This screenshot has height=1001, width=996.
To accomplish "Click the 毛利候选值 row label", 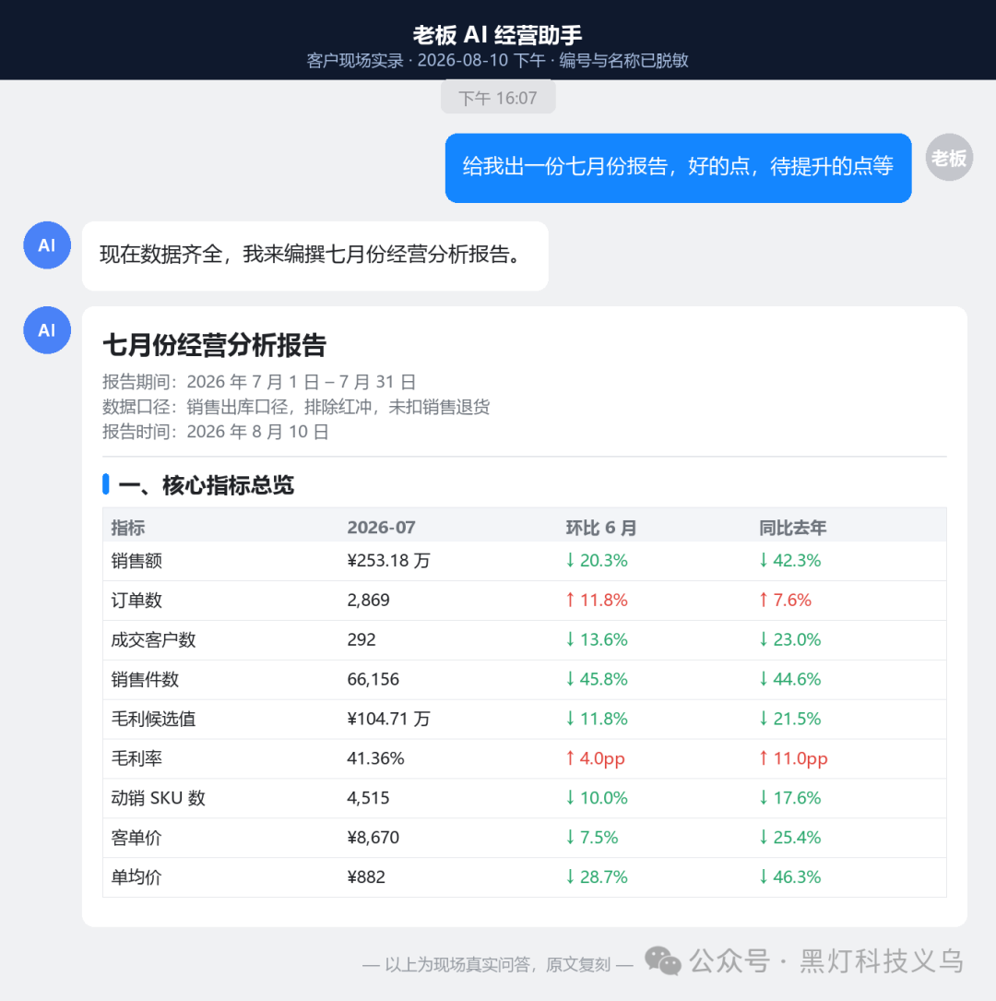I will click(153, 719).
